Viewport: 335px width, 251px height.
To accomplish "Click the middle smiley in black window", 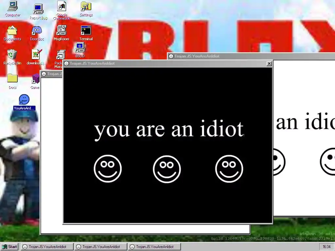I will pos(167,169).
